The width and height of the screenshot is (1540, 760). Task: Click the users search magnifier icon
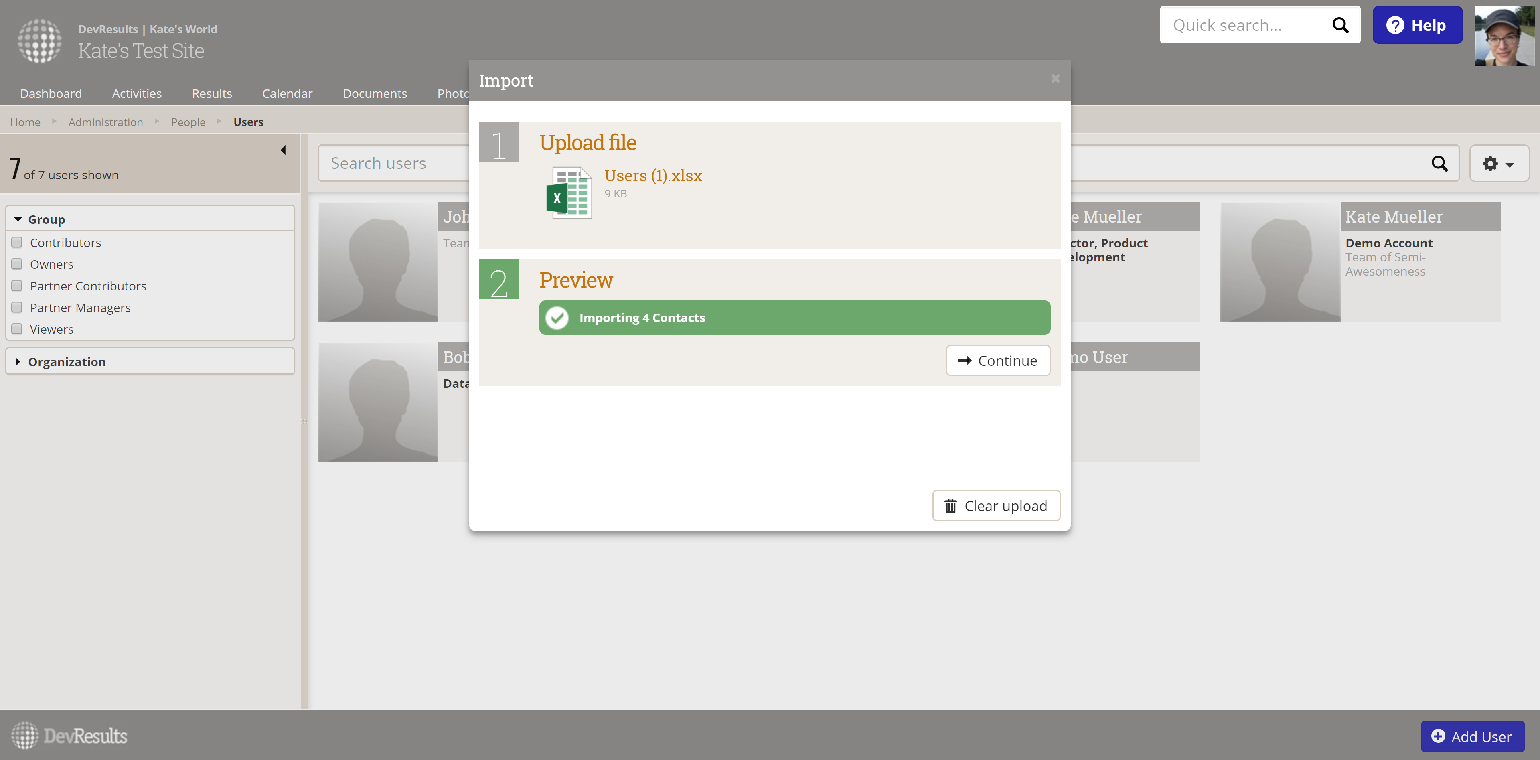pyautogui.click(x=1439, y=163)
